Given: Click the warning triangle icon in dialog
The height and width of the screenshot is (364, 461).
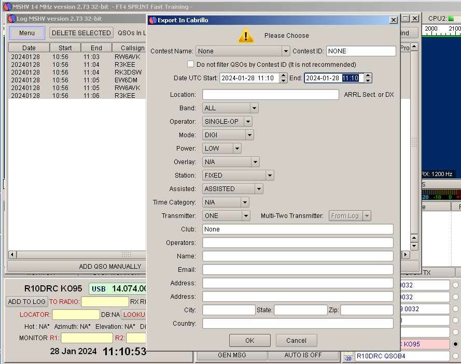Looking at the screenshot, I should 246,35.
